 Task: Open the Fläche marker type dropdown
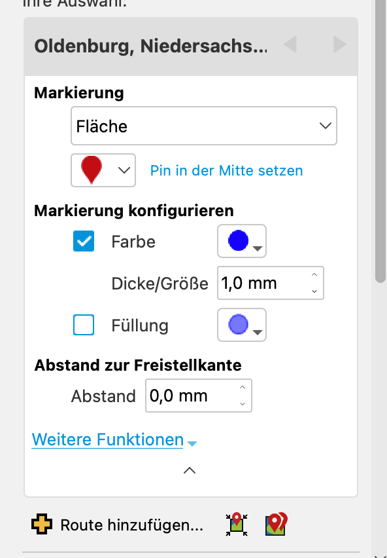point(204,126)
